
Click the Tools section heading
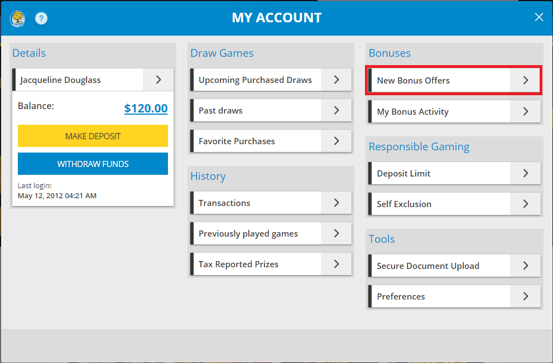pyautogui.click(x=382, y=239)
